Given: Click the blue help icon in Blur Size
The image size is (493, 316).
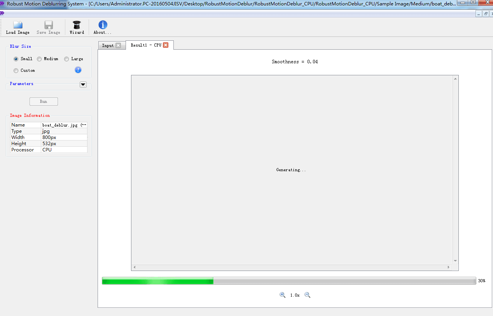Looking at the screenshot, I should [x=78, y=70].
